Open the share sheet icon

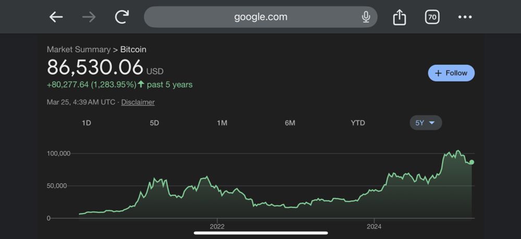(400, 17)
